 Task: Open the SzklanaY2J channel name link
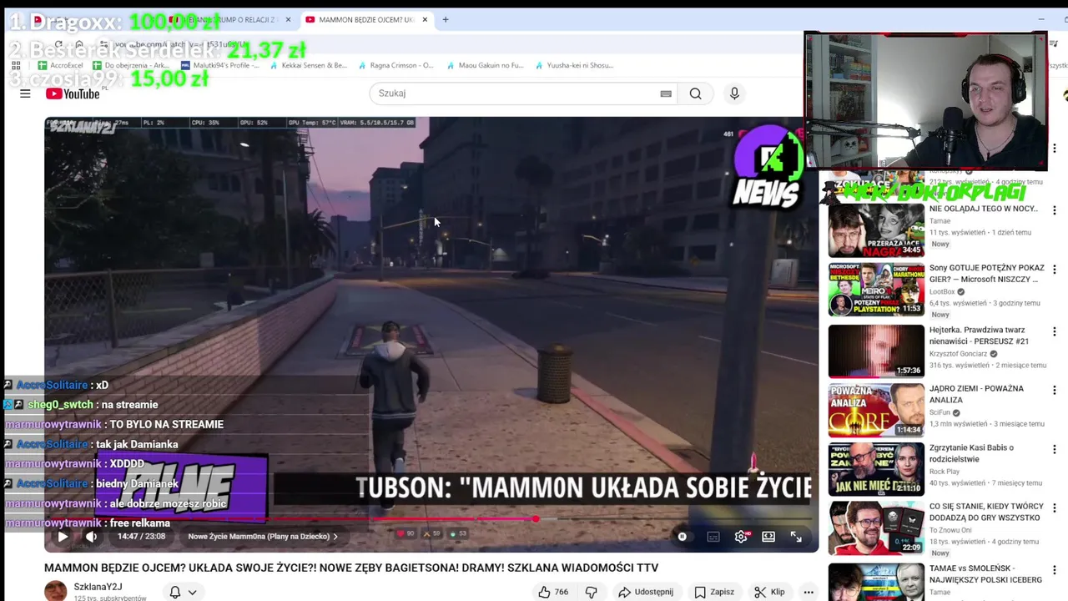(x=98, y=587)
